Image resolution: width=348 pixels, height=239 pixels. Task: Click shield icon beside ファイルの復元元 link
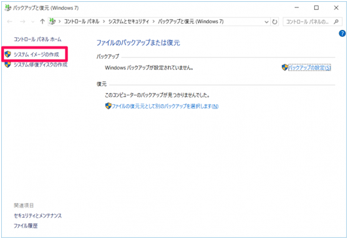pos(109,105)
